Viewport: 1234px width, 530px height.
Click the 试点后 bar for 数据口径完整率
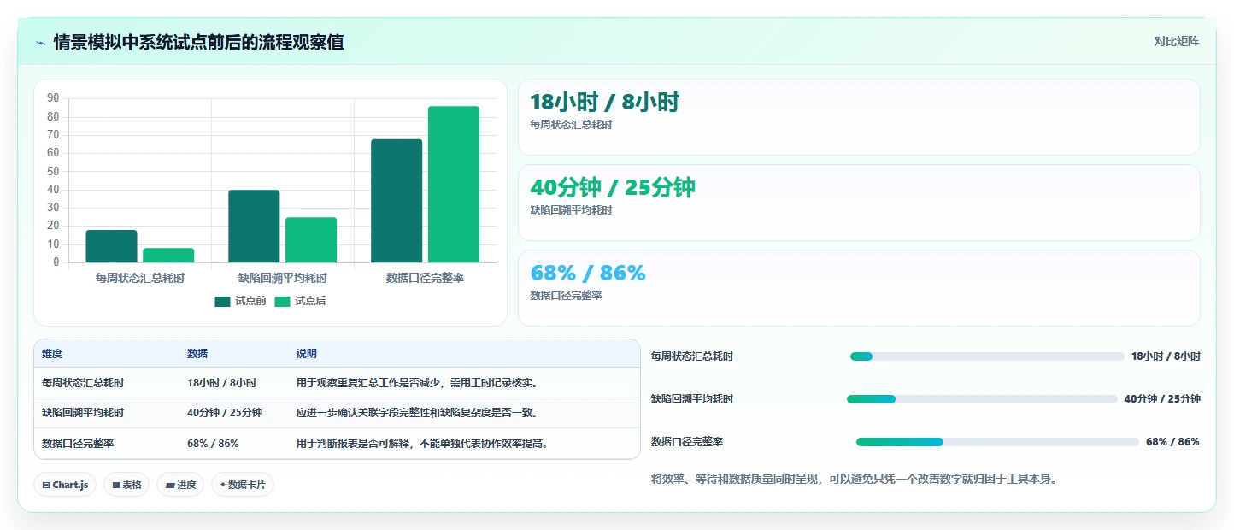tap(454, 185)
